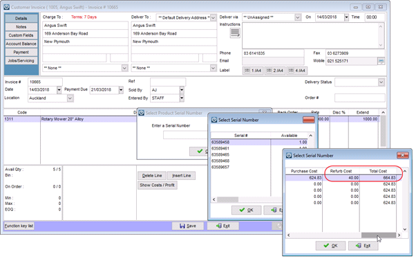The image size is (416, 261).
Task: Click OK in front Select Serial Number dialog
Action: (x=330, y=246)
